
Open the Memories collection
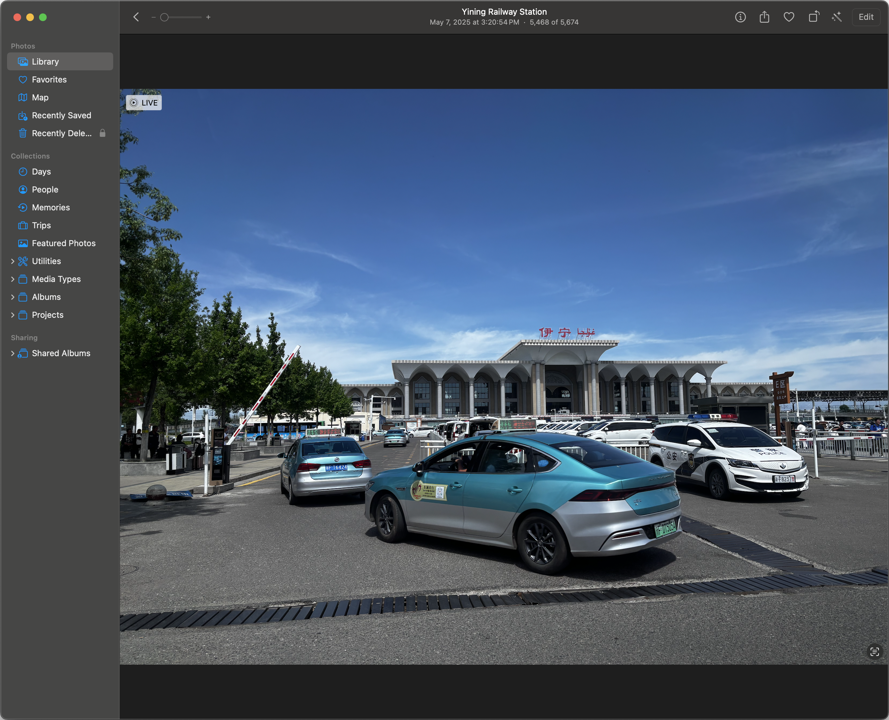pos(51,207)
